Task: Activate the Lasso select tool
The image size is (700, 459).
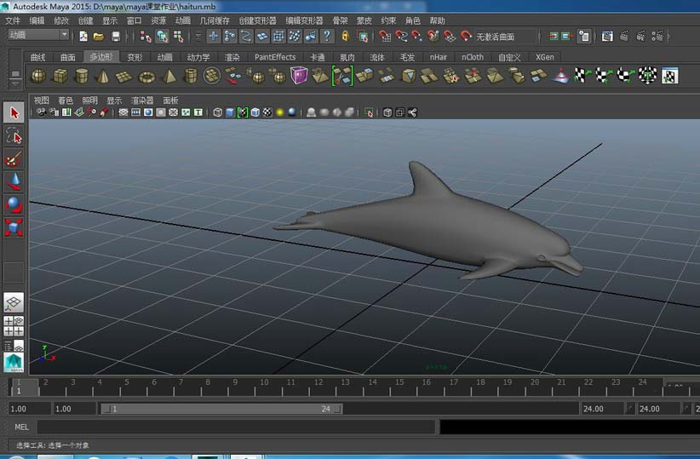Action: pyautogui.click(x=14, y=135)
